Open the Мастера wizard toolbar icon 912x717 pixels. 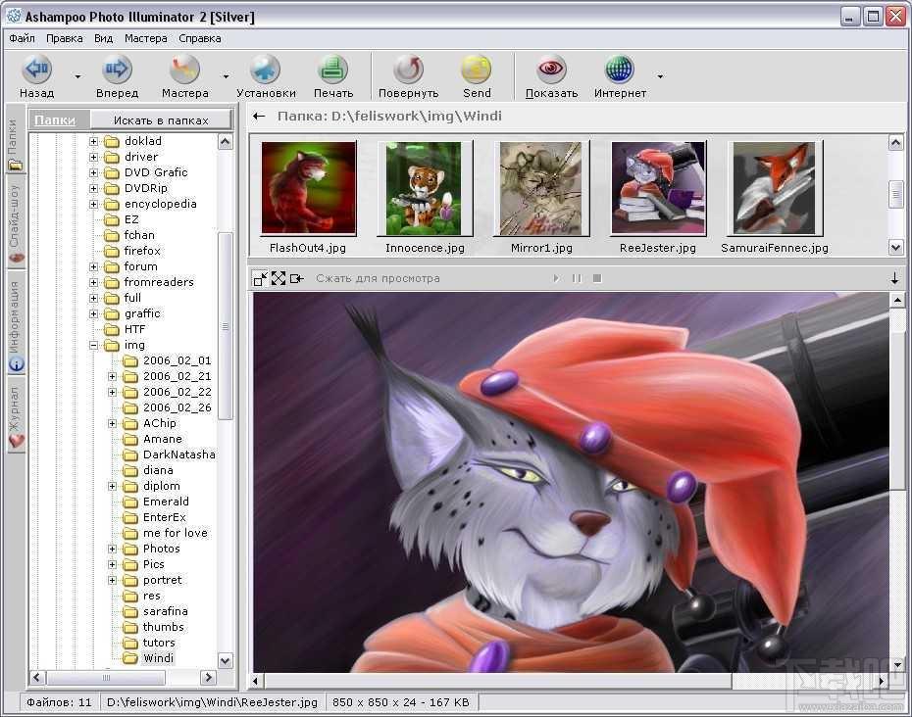184,70
